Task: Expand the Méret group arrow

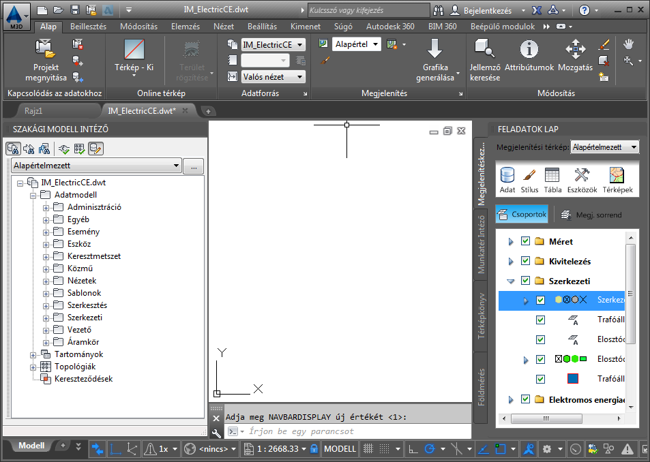Action: click(511, 242)
